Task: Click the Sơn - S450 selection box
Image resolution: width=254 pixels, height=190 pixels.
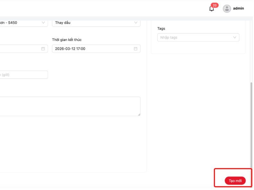Action: pyautogui.click(x=19, y=23)
